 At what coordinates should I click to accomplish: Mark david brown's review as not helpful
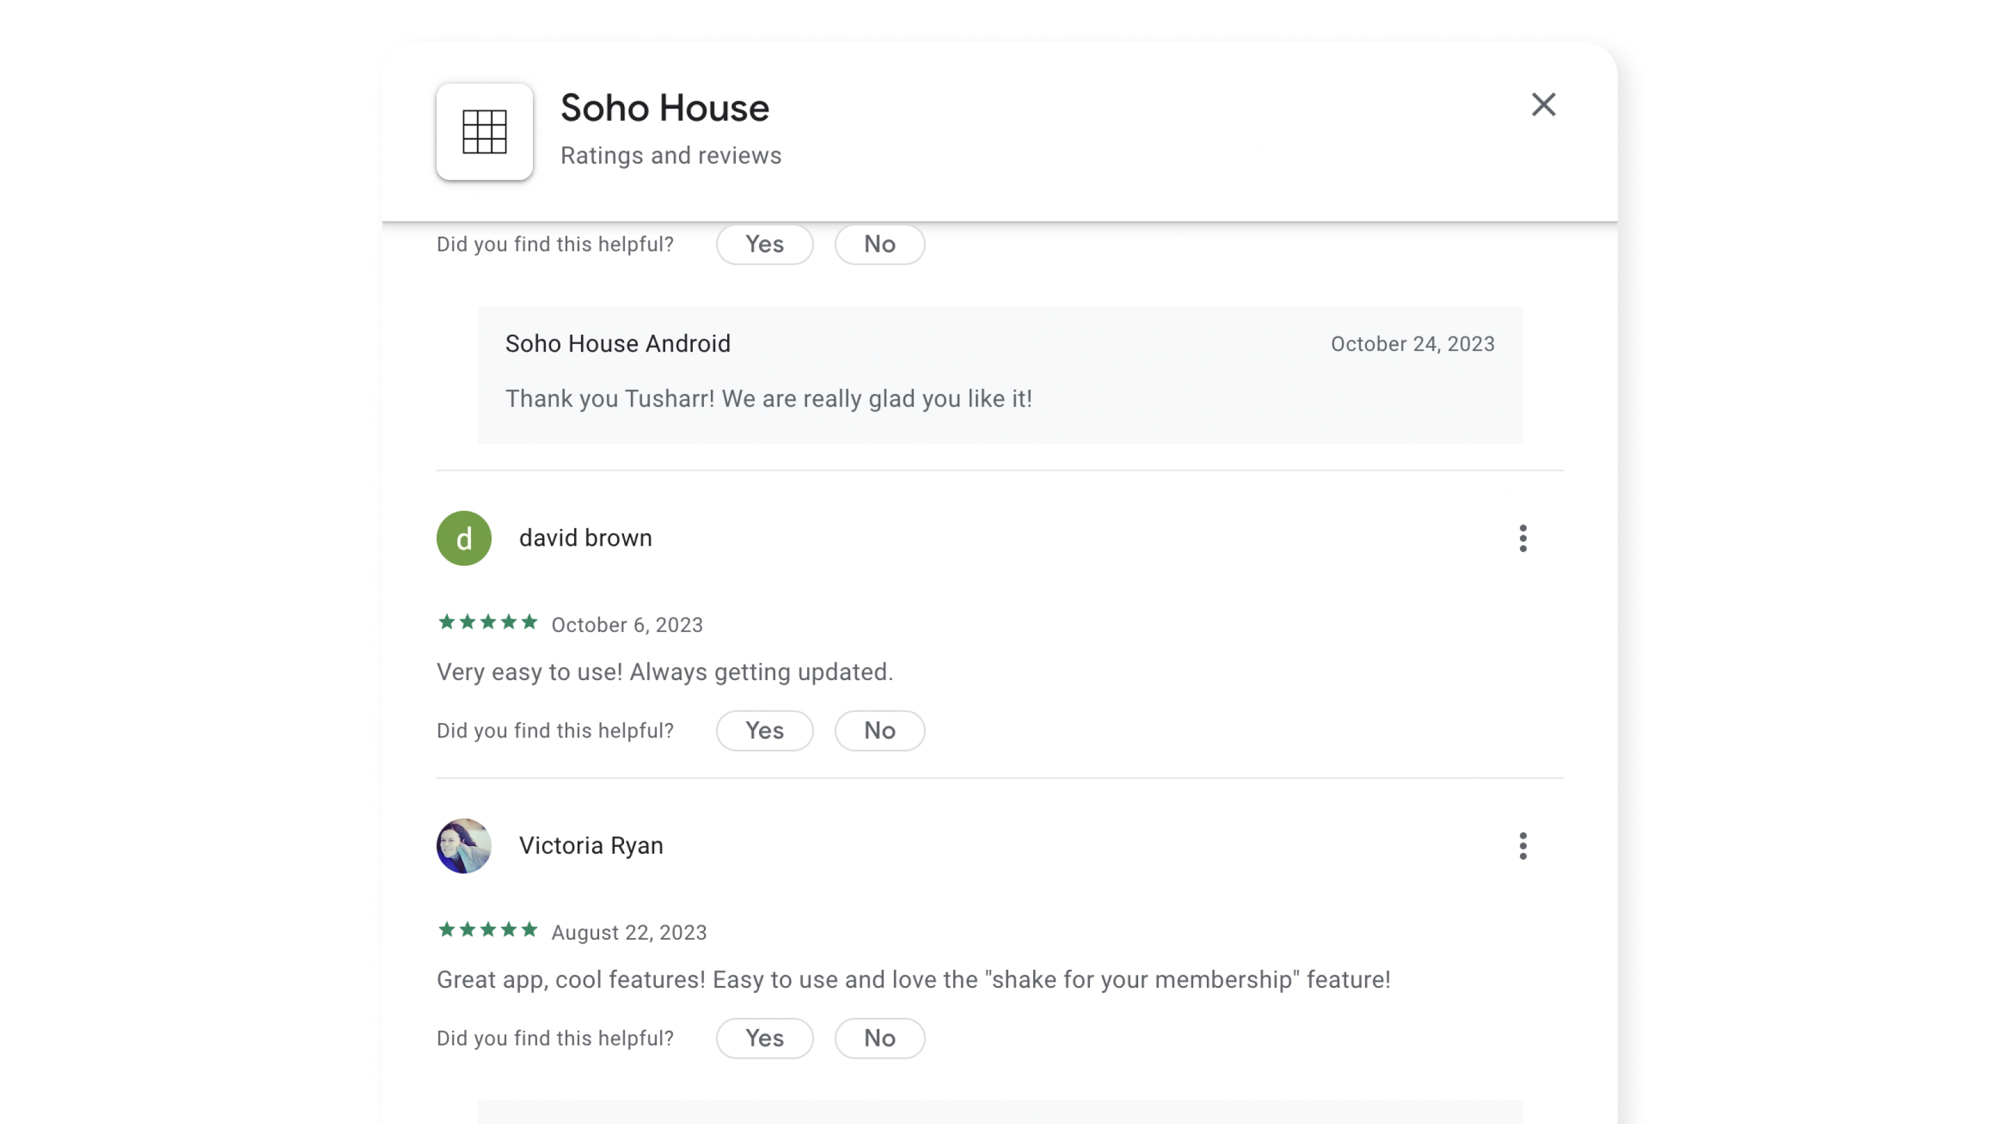(879, 731)
